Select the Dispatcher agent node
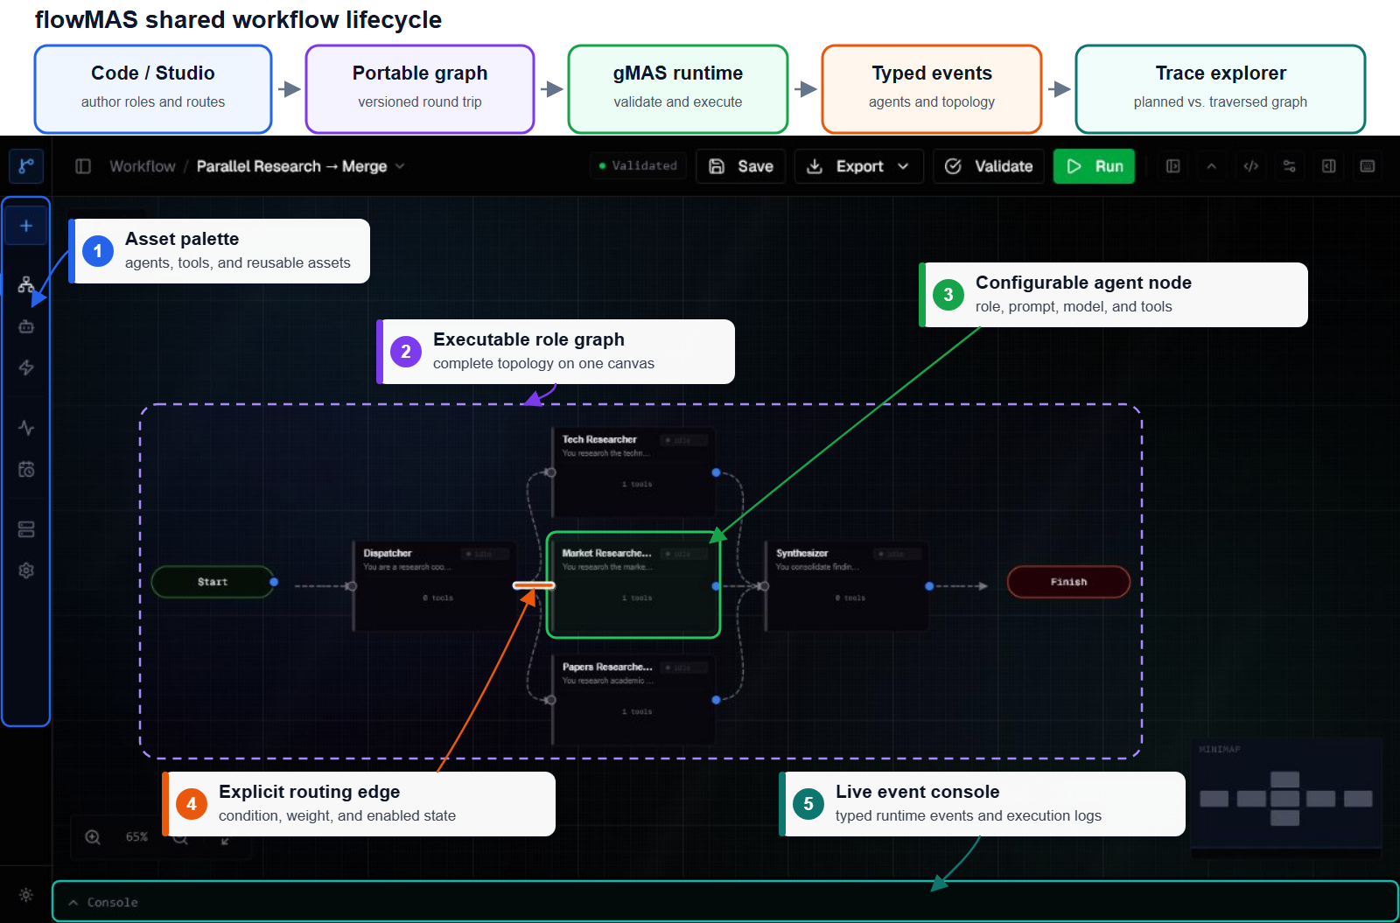Screen dimensions: 1400x923 click(435, 586)
